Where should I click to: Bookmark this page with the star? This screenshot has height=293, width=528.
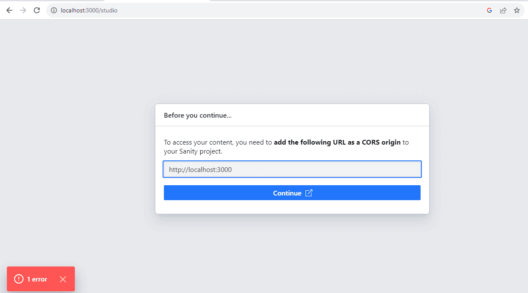click(x=517, y=10)
